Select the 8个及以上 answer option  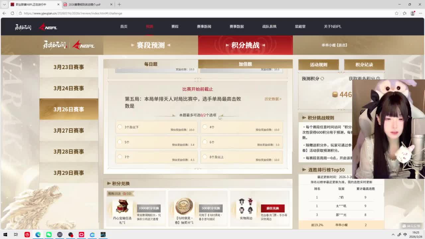click(241, 157)
